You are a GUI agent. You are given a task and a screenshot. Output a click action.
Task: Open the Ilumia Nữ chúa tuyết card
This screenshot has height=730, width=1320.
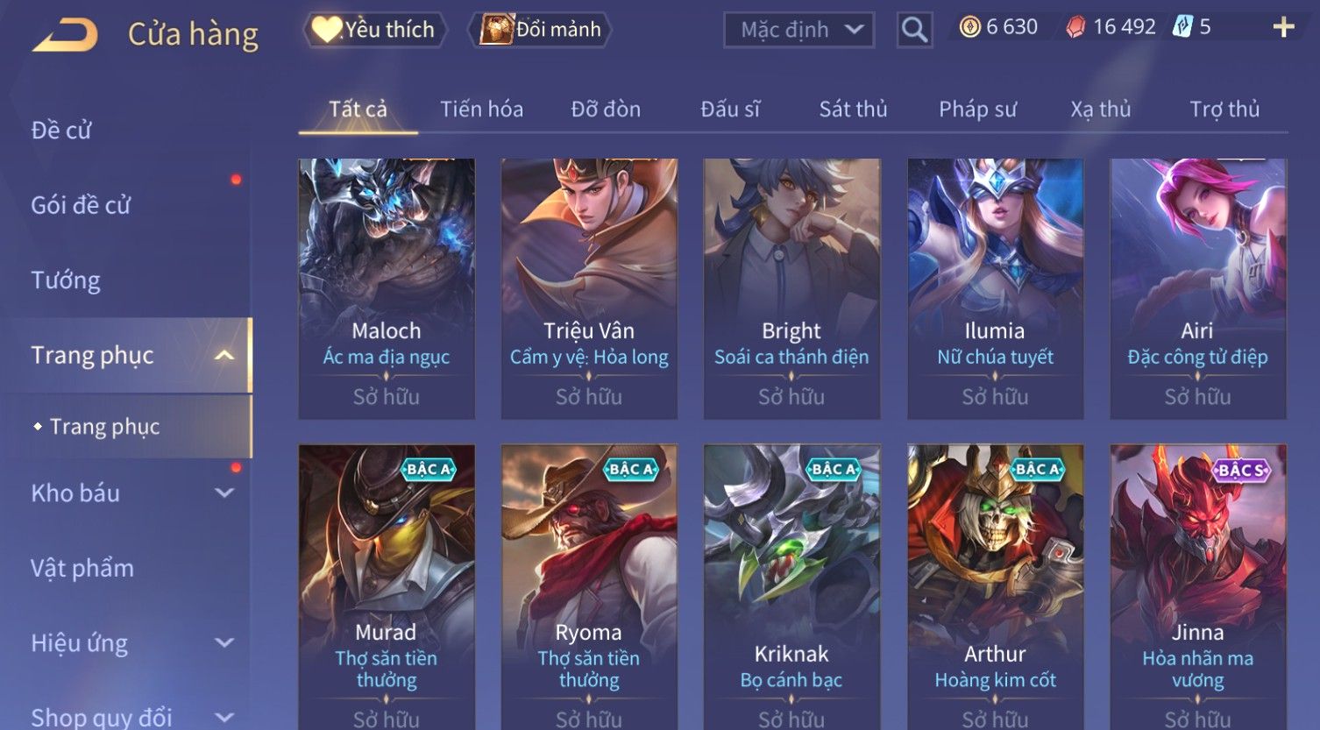coord(995,288)
